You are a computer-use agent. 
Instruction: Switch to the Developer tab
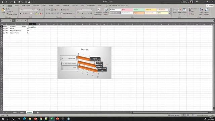point(66,6)
